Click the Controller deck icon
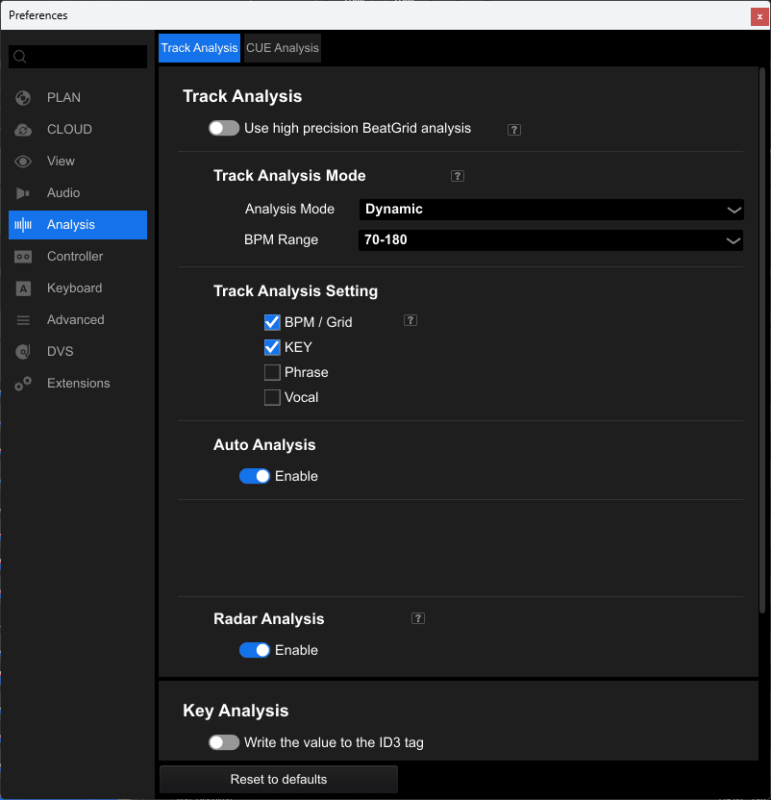 [23, 256]
